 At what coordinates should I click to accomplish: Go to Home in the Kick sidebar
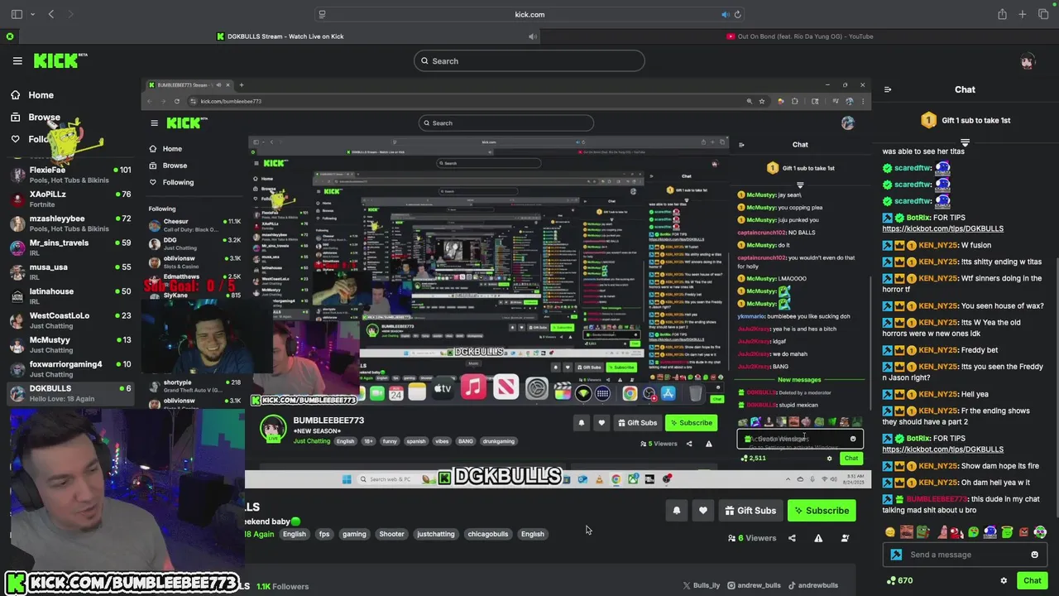32,95
